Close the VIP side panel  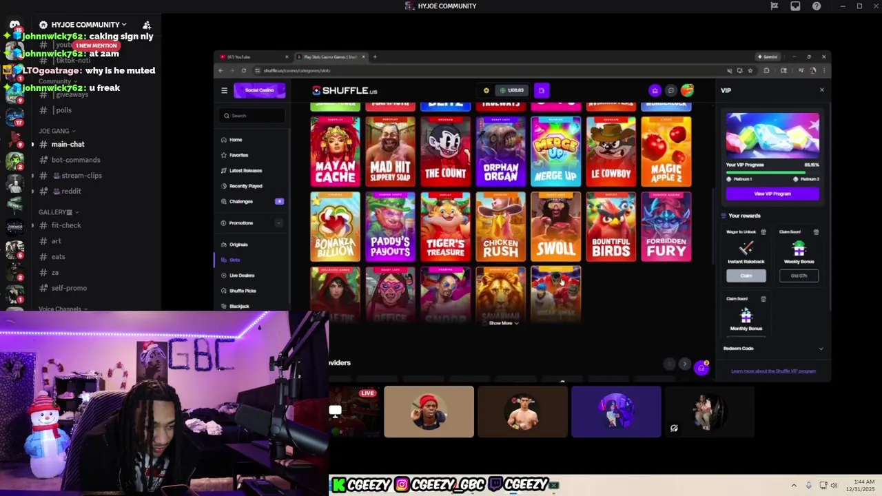821,90
